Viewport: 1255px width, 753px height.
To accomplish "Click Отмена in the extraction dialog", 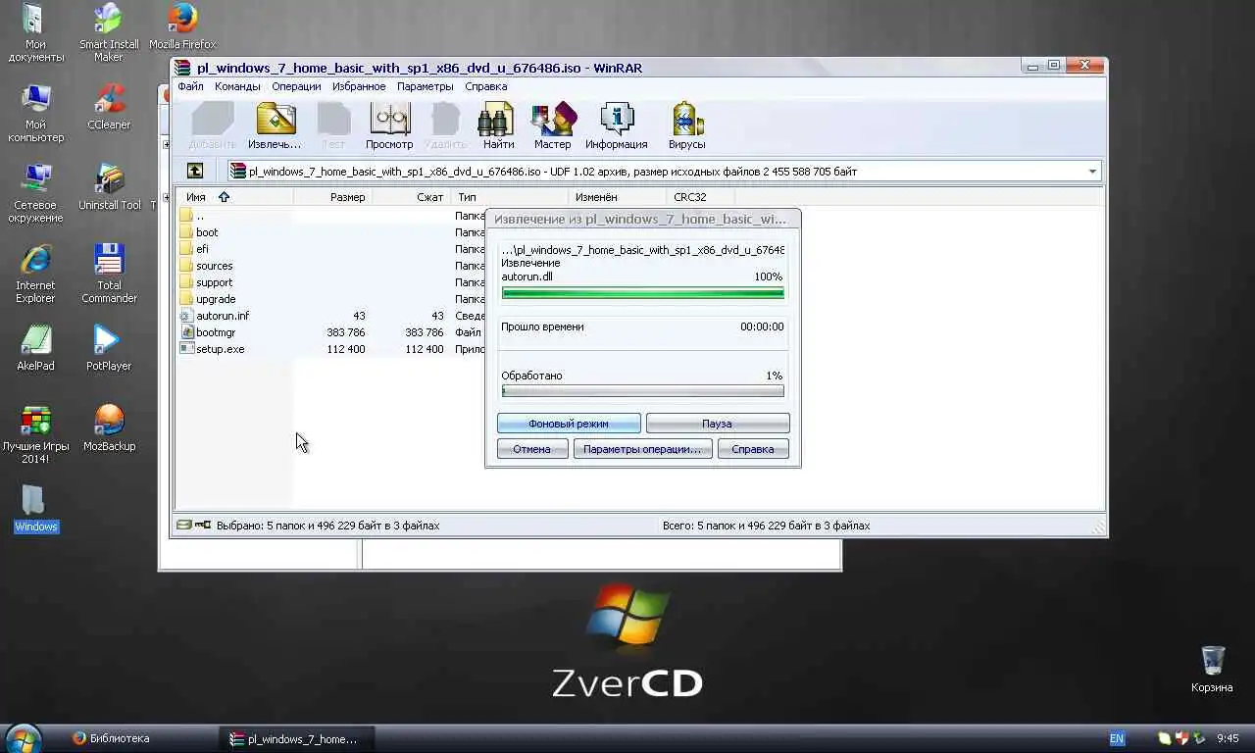I will coord(531,449).
